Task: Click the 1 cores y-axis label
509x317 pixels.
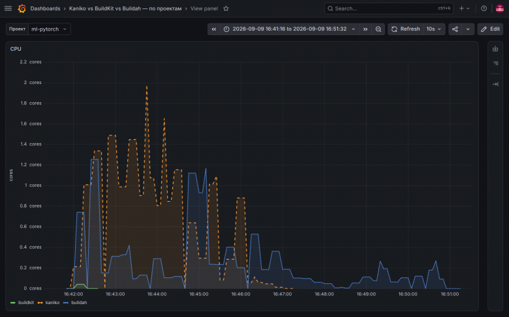Action: [x=33, y=186]
